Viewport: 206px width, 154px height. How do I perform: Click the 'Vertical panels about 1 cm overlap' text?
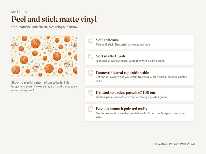point(131,97)
